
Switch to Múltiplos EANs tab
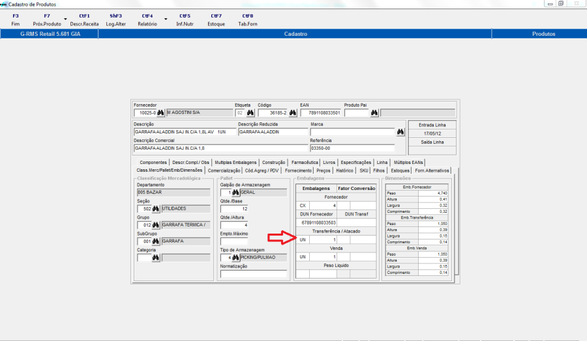(x=408, y=163)
